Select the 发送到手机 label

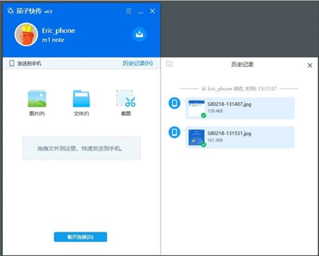point(29,63)
